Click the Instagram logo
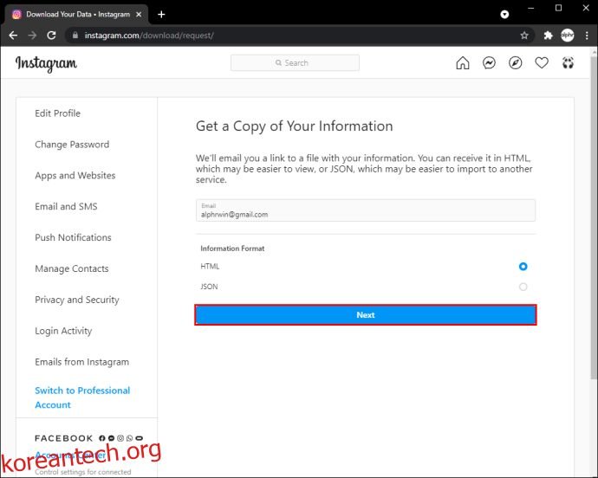The height and width of the screenshot is (478, 598). [x=46, y=64]
